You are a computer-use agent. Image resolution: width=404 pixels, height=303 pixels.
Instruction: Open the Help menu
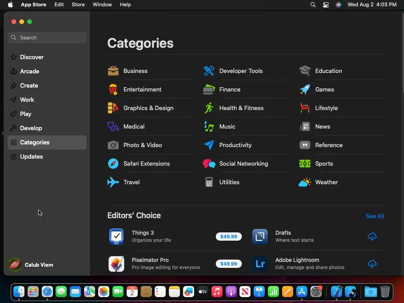point(125,4)
